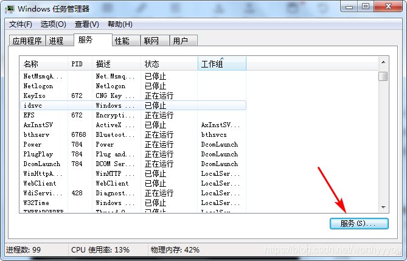The height and width of the screenshot is (261, 407).
Task: Click the scrollbar down arrow
Action: 383,207
